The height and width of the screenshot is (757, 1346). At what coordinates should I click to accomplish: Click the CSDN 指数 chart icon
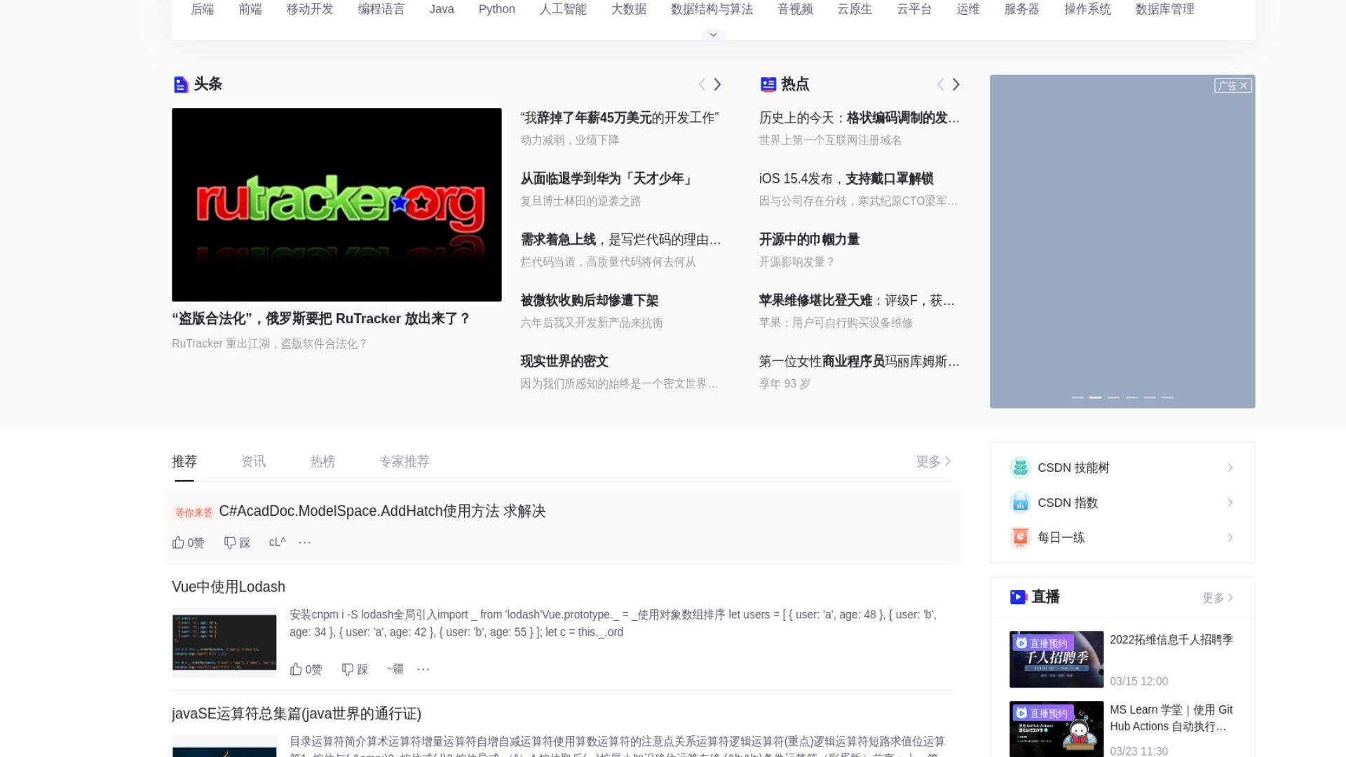1020,503
